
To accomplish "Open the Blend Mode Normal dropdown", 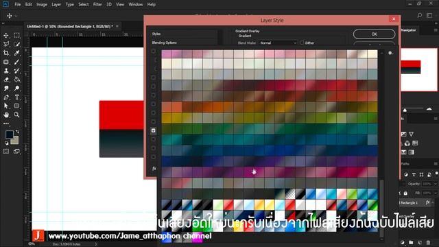I will [x=278, y=43].
